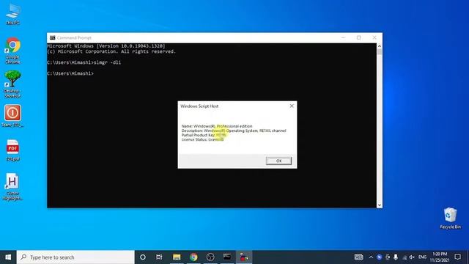Open File Explorer from taskbar
469x264 pixels.
[x=177, y=257]
